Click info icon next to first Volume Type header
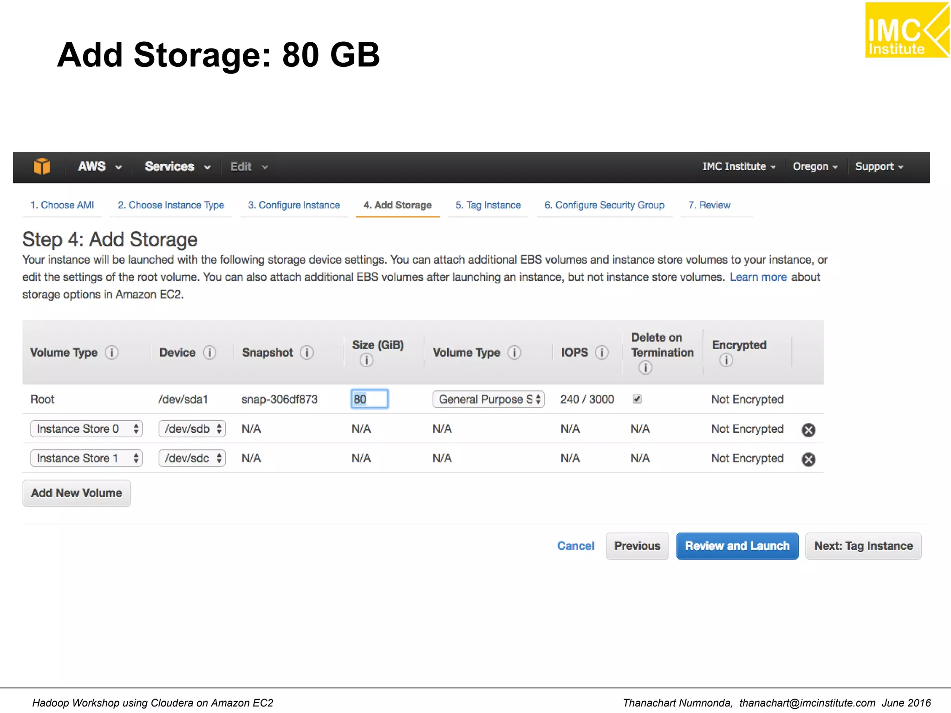Viewport: 951px width, 713px height. [111, 352]
